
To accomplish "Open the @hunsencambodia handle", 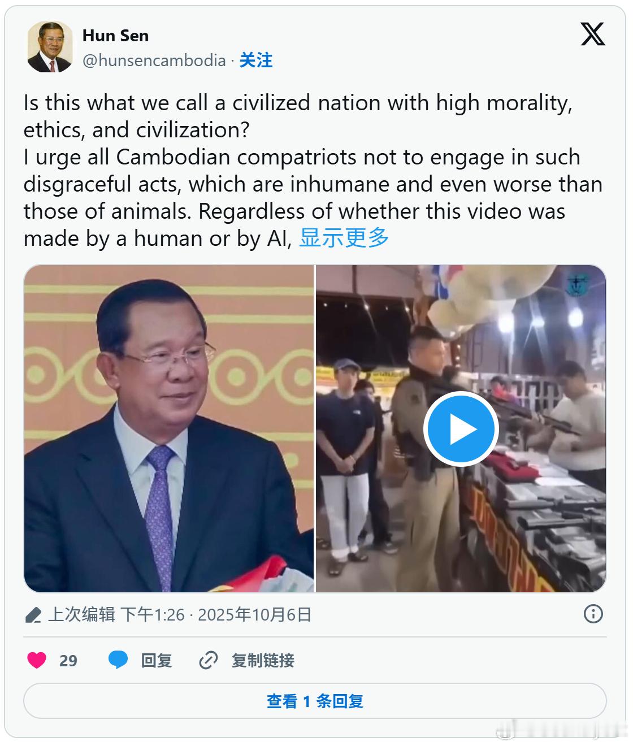I will pos(154,60).
